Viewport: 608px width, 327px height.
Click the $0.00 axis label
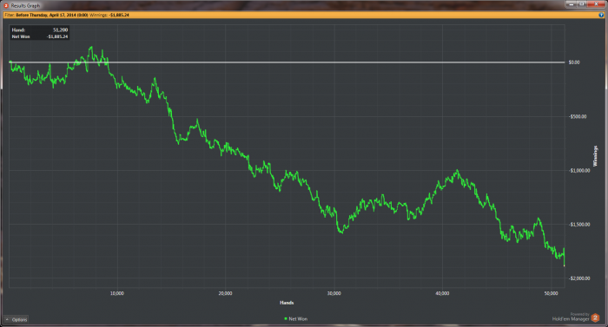coord(574,62)
